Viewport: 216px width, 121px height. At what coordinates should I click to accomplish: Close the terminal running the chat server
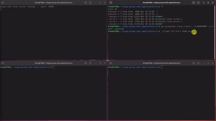(x=105, y=2)
